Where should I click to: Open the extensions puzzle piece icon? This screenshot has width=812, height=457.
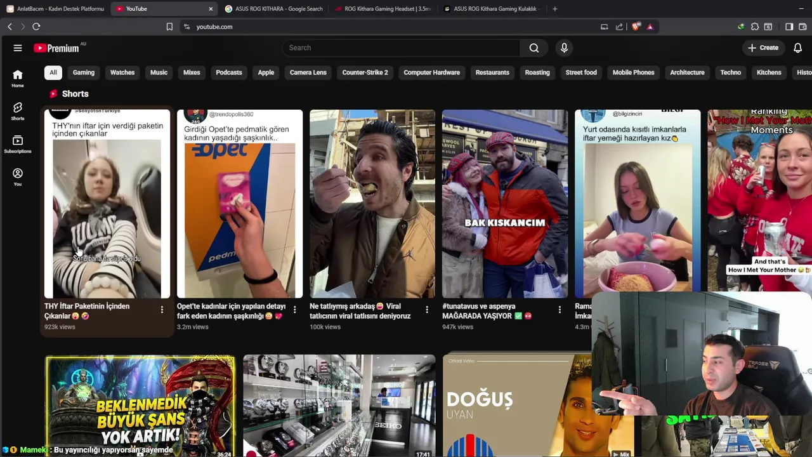[755, 27]
